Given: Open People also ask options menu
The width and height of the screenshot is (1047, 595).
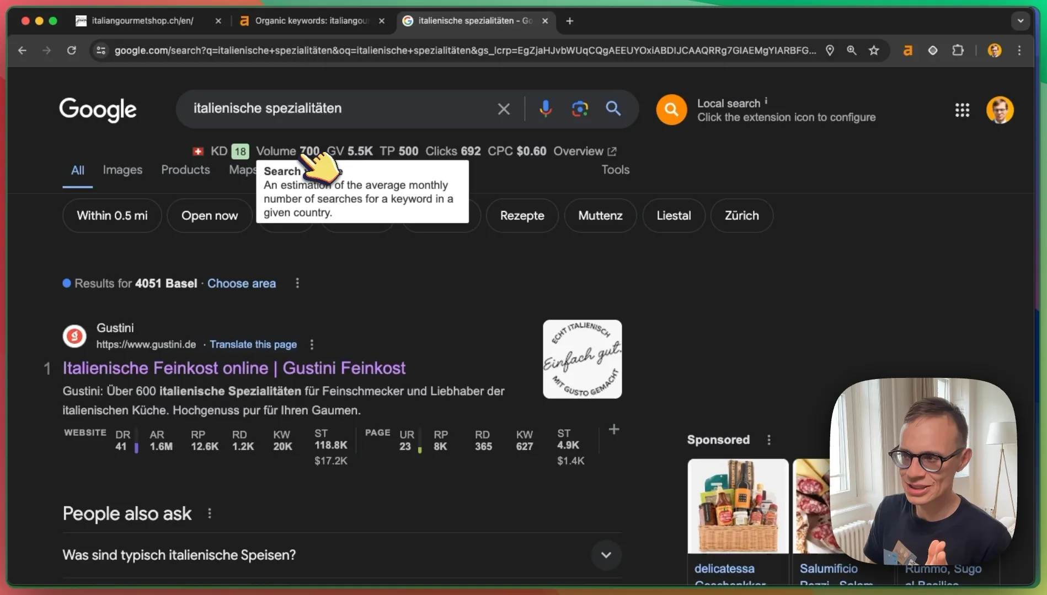Looking at the screenshot, I should click(210, 513).
